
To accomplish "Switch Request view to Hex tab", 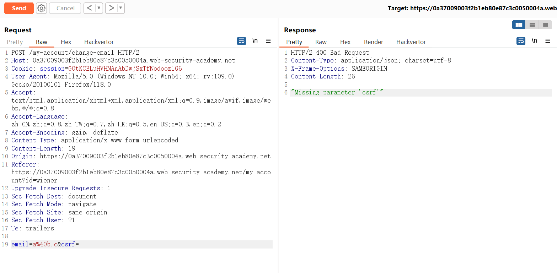I will 66,42.
